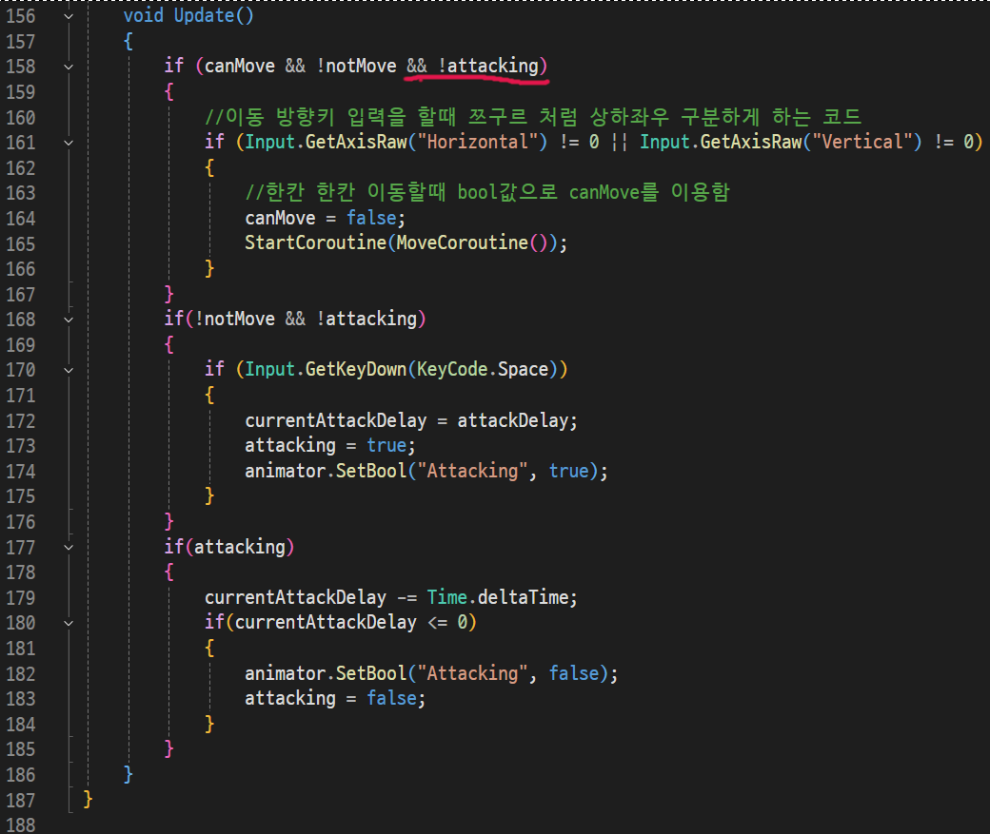Click animator.SetBool on line 174
Screen dimensions: 990x834
tap(326, 472)
